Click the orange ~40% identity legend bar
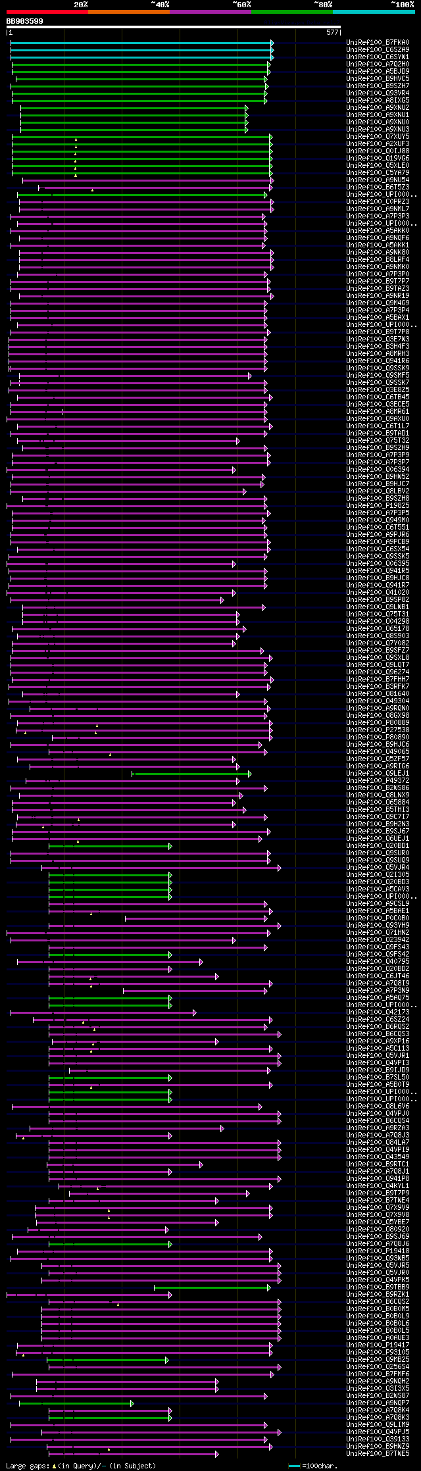The image size is (421, 1471). pos(128,12)
